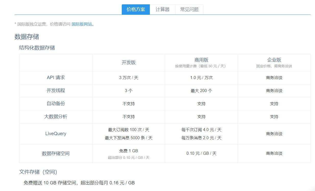Click 最大 200 个 in 并发线程 row
This screenshot has height=191, width=315.
coord(201,91)
